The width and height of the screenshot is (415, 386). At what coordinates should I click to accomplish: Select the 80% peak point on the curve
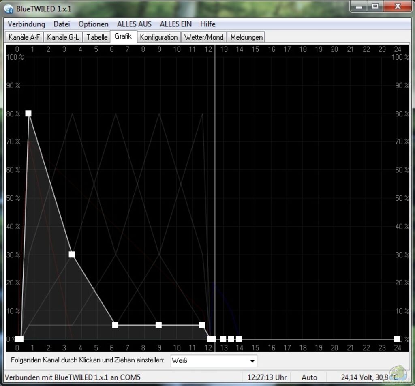(x=28, y=114)
